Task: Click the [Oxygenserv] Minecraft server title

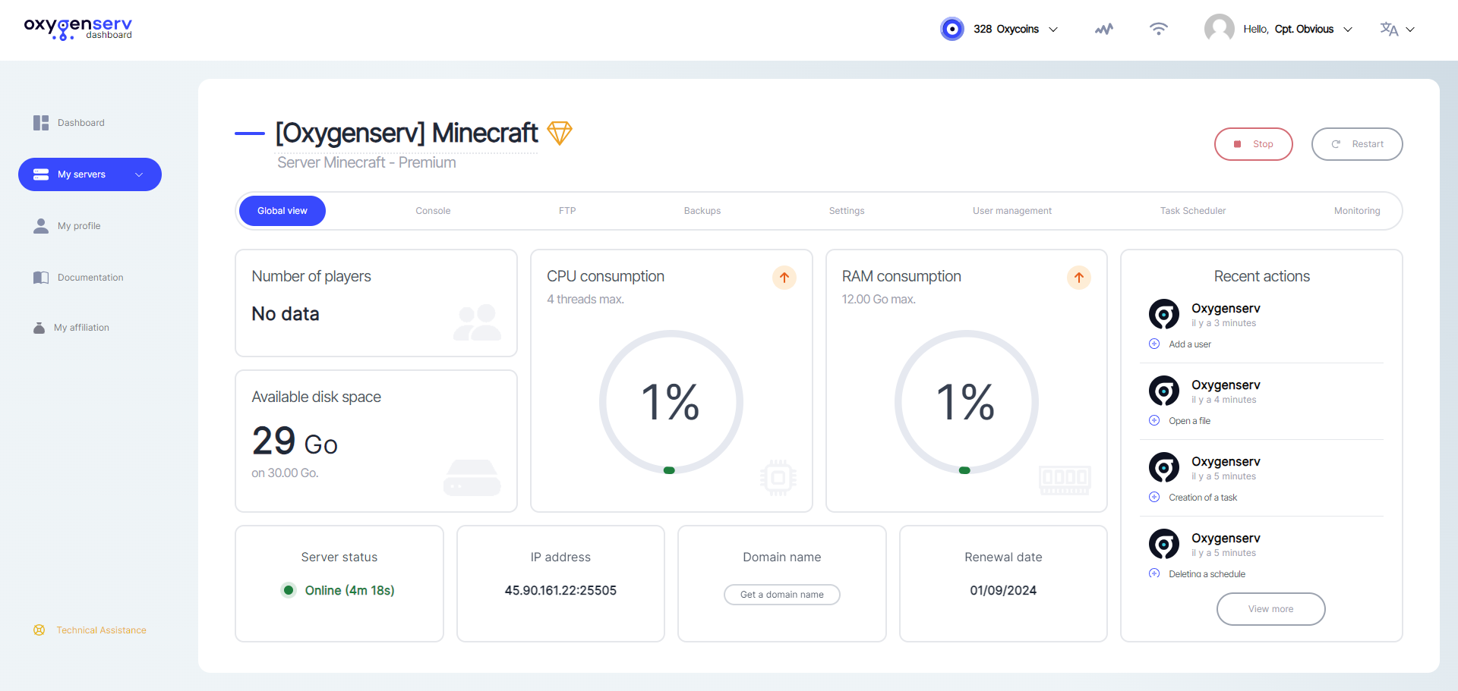Action: point(406,133)
